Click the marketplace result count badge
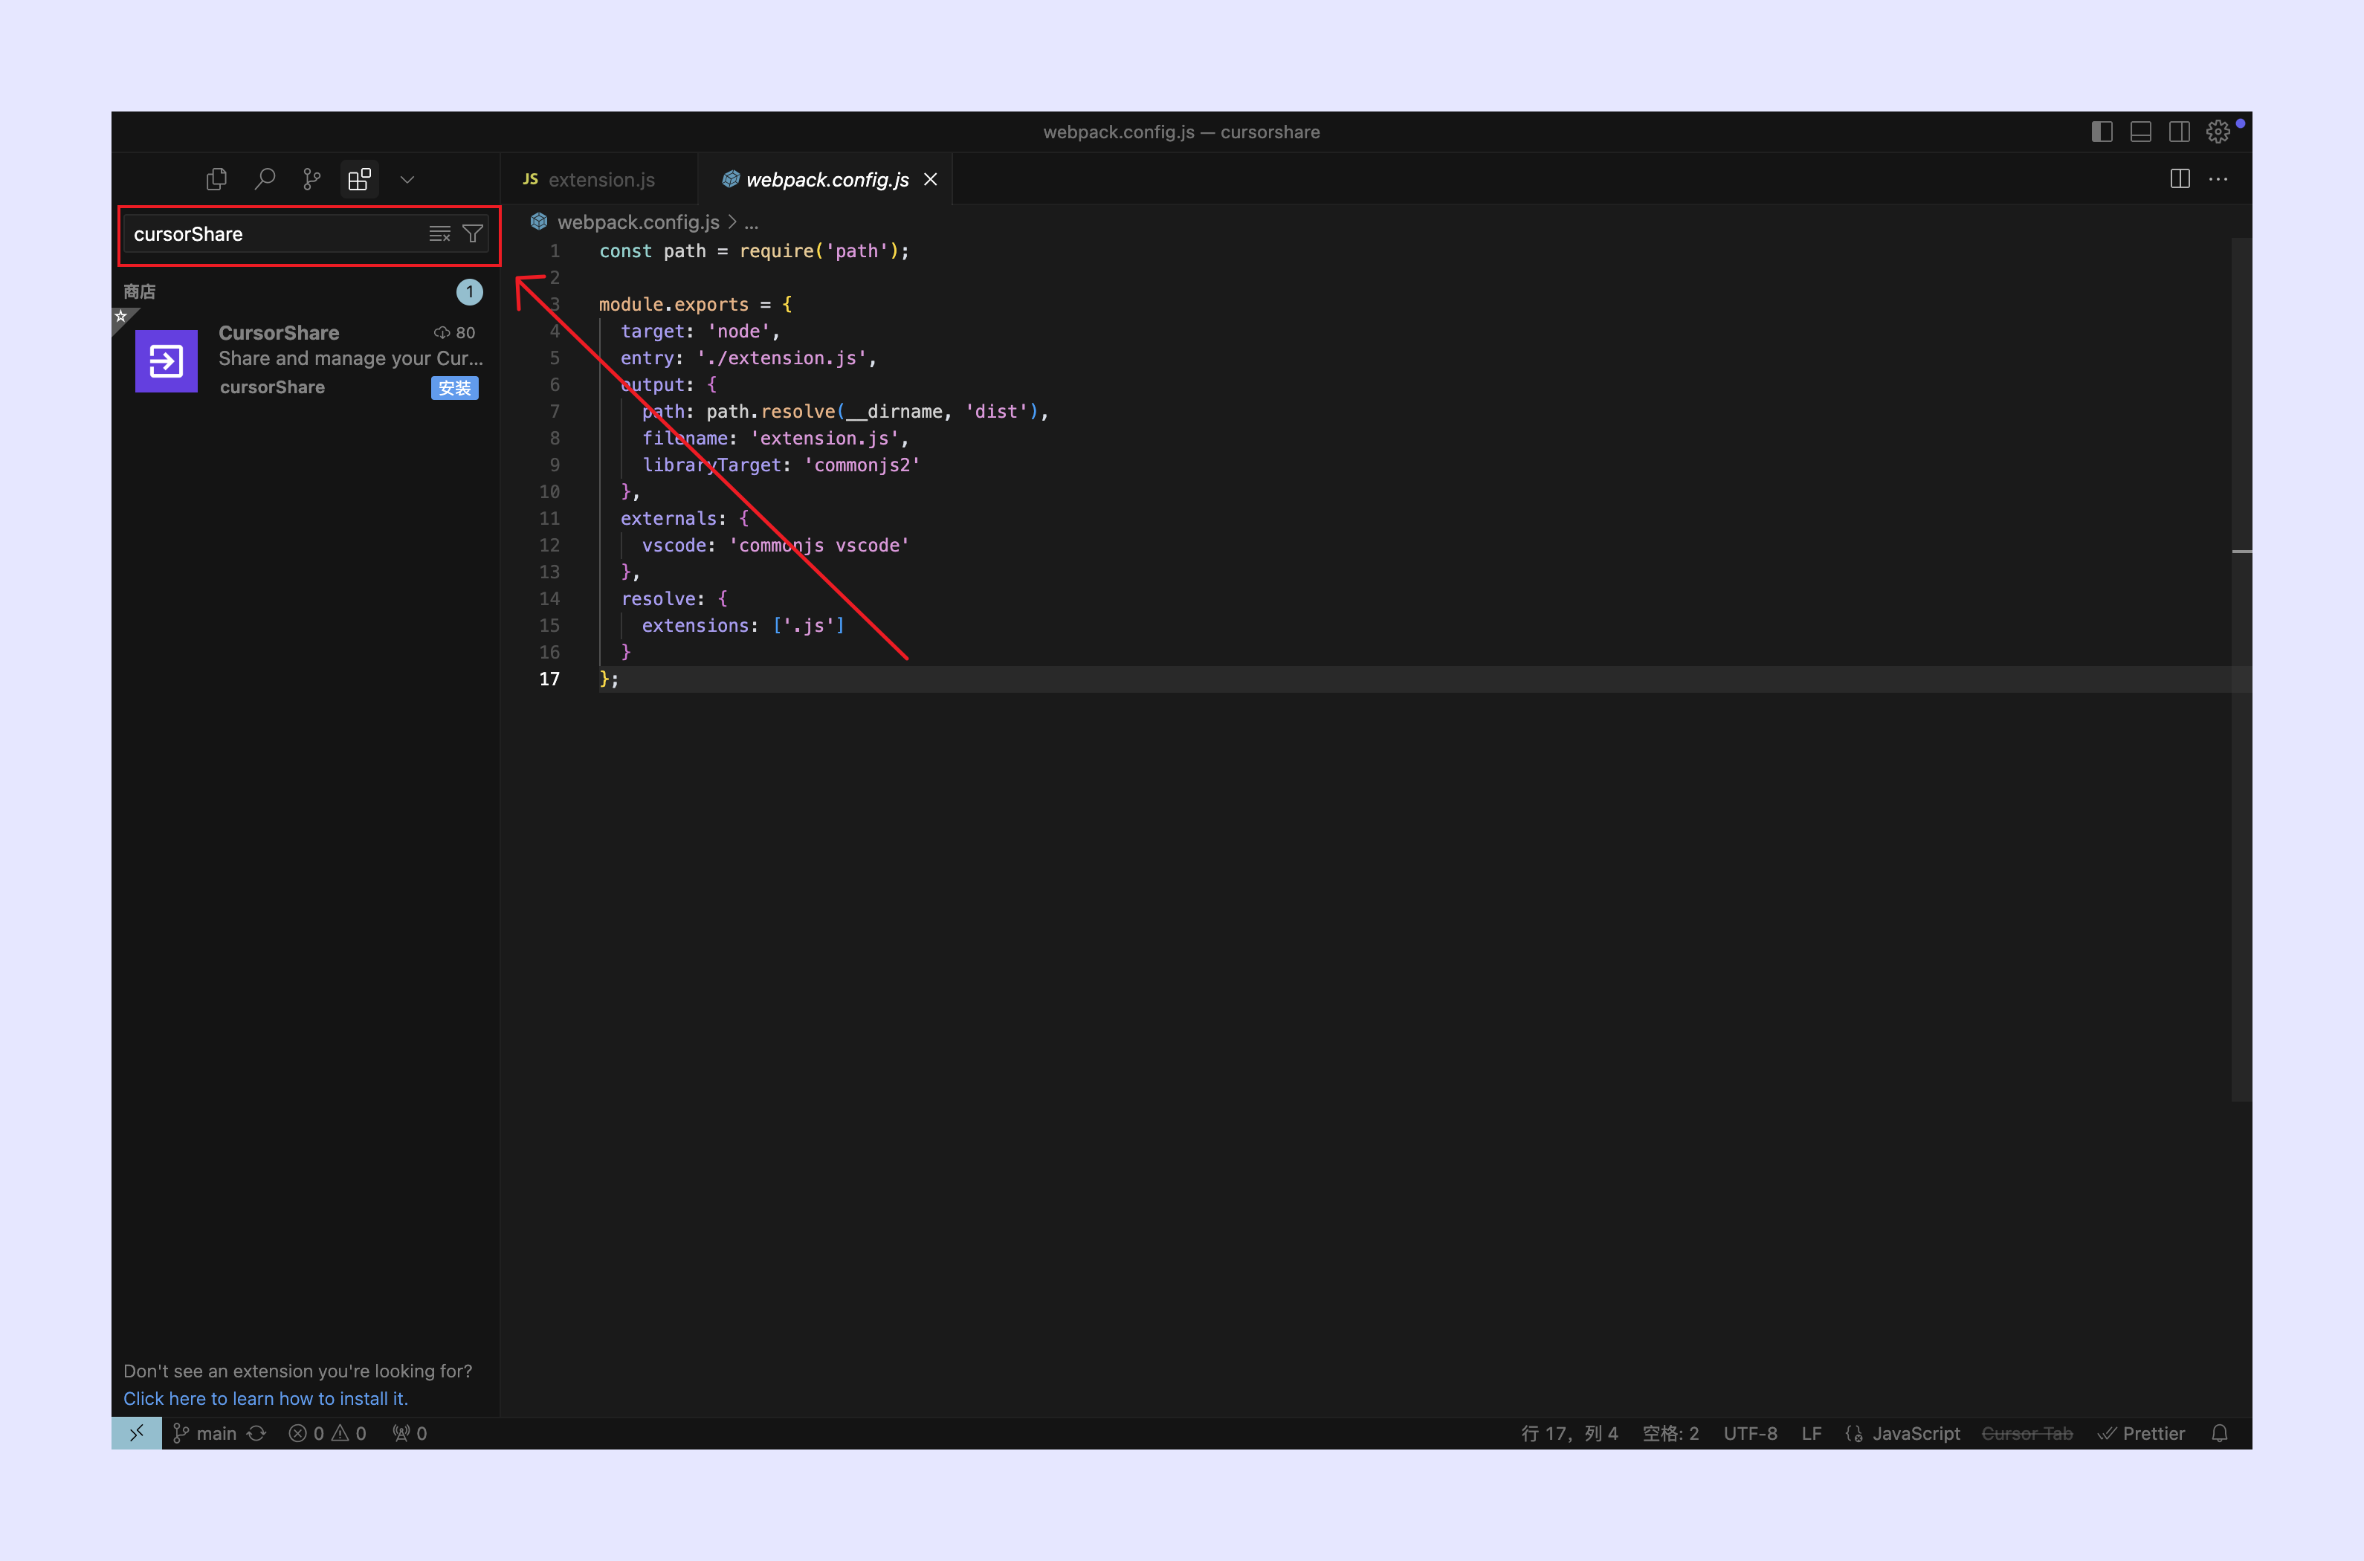This screenshot has width=2364, height=1561. point(470,291)
